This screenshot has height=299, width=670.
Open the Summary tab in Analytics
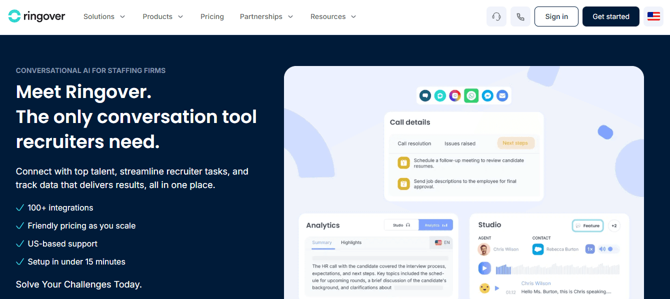pyautogui.click(x=322, y=242)
